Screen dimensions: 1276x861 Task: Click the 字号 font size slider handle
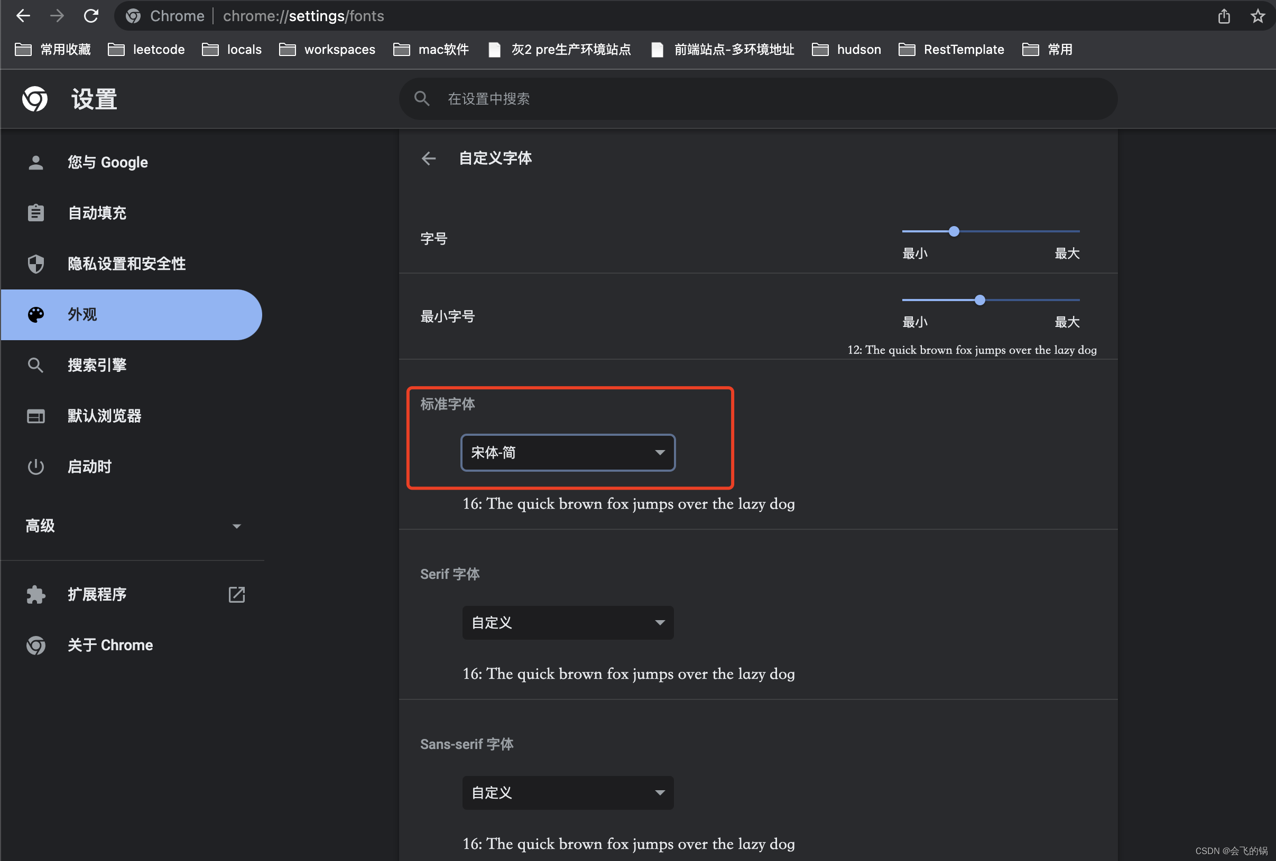pos(954,231)
